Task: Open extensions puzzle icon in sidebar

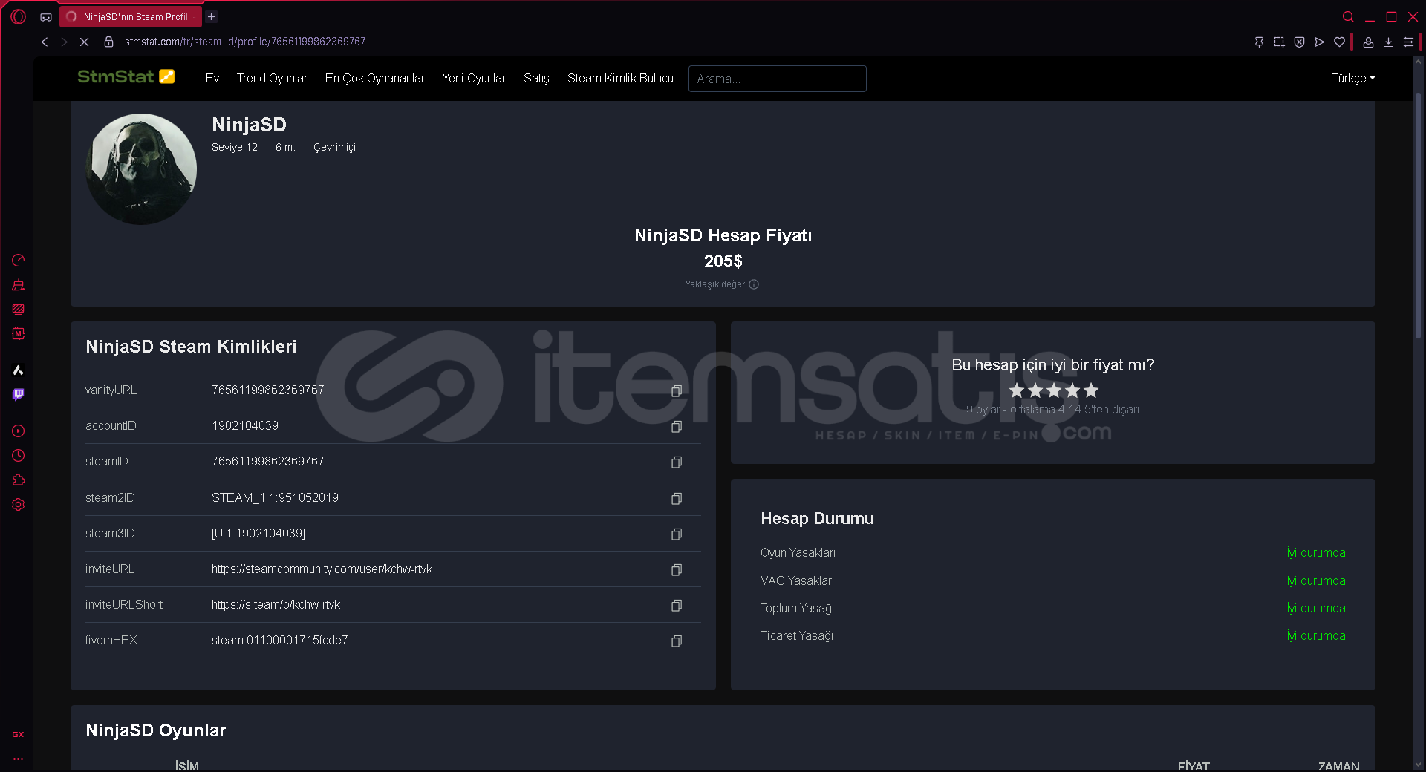Action: coord(19,480)
